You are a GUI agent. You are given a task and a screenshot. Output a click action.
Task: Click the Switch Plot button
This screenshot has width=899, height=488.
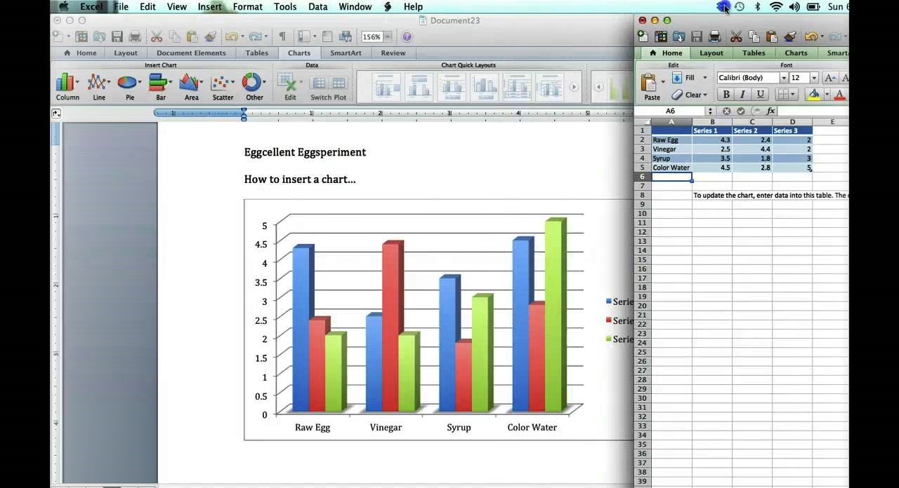[x=327, y=88]
